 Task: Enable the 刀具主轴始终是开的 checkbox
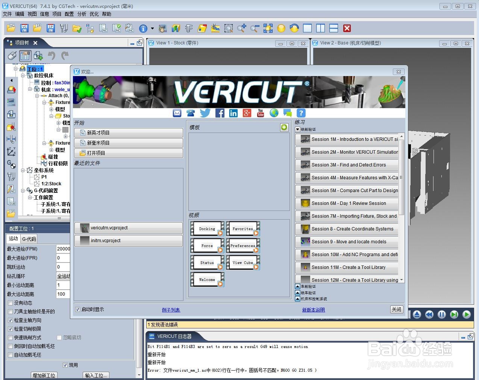[11, 312]
